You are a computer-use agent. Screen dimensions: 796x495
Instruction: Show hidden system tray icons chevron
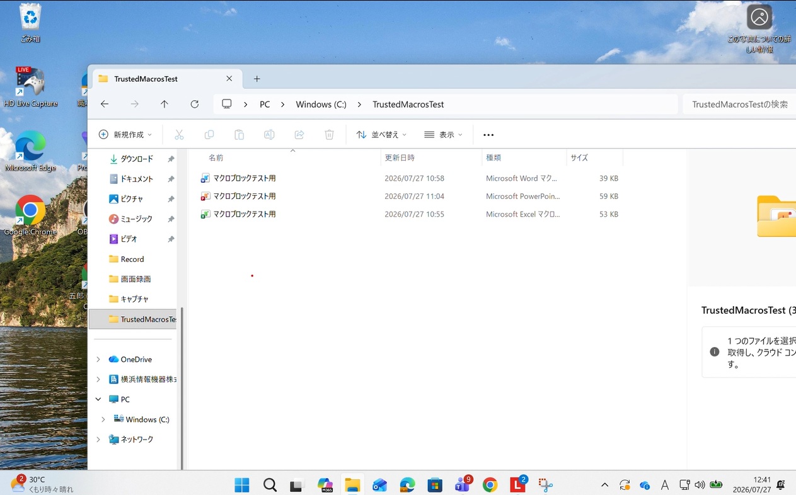coord(604,485)
